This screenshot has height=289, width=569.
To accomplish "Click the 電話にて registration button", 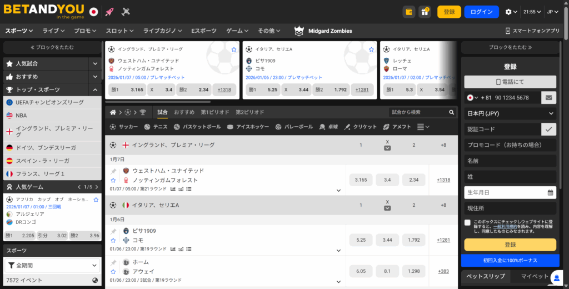I will pos(510,82).
